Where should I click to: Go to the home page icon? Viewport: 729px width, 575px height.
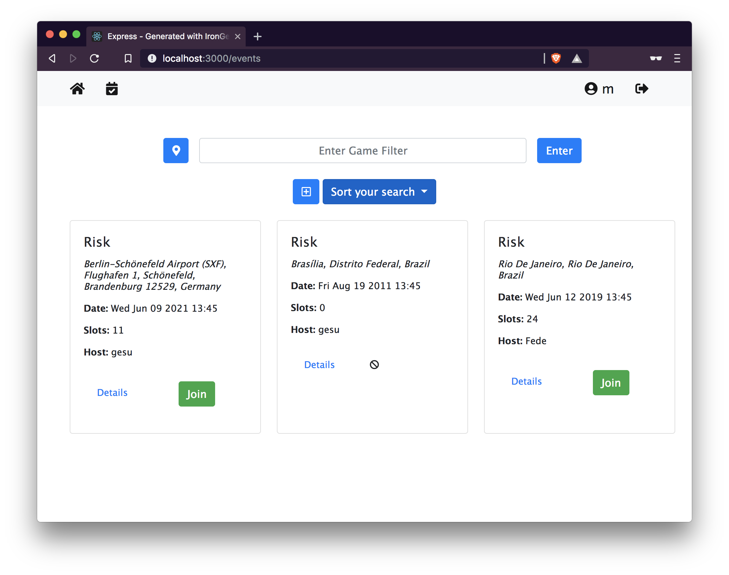78,89
